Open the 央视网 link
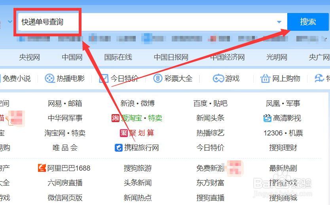This screenshot has width=330, height=205. [x=29, y=57]
